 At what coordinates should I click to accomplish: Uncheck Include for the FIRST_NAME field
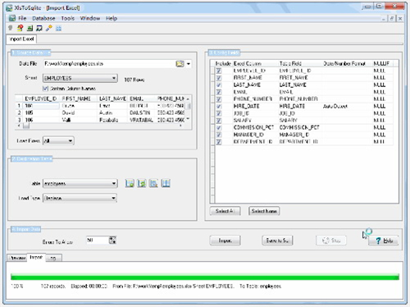click(219, 78)
